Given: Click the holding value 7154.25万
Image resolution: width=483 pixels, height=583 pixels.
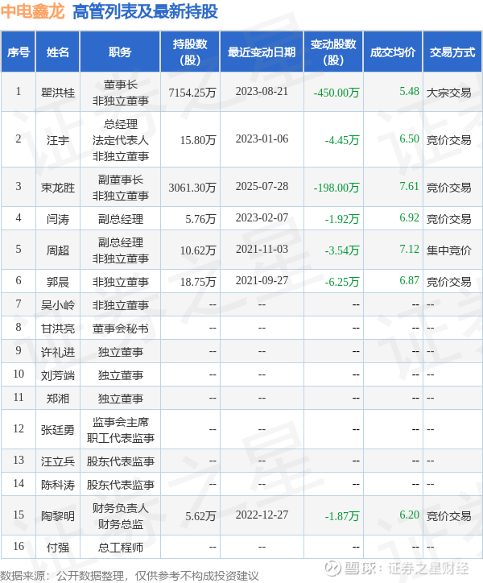Looking at the screenshot, I should 192,93.
